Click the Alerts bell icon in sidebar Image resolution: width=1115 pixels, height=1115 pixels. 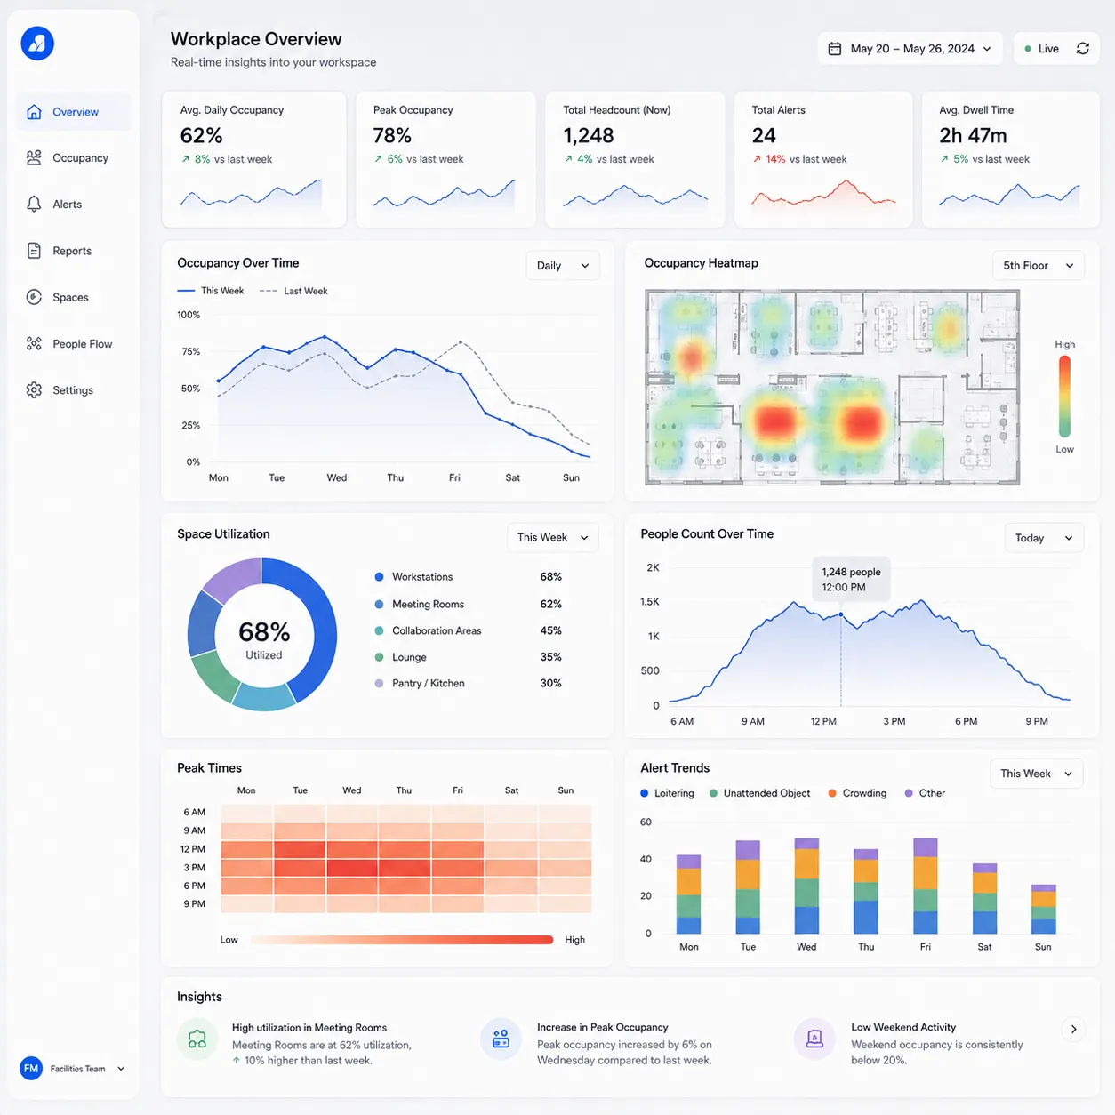(34, 204)
